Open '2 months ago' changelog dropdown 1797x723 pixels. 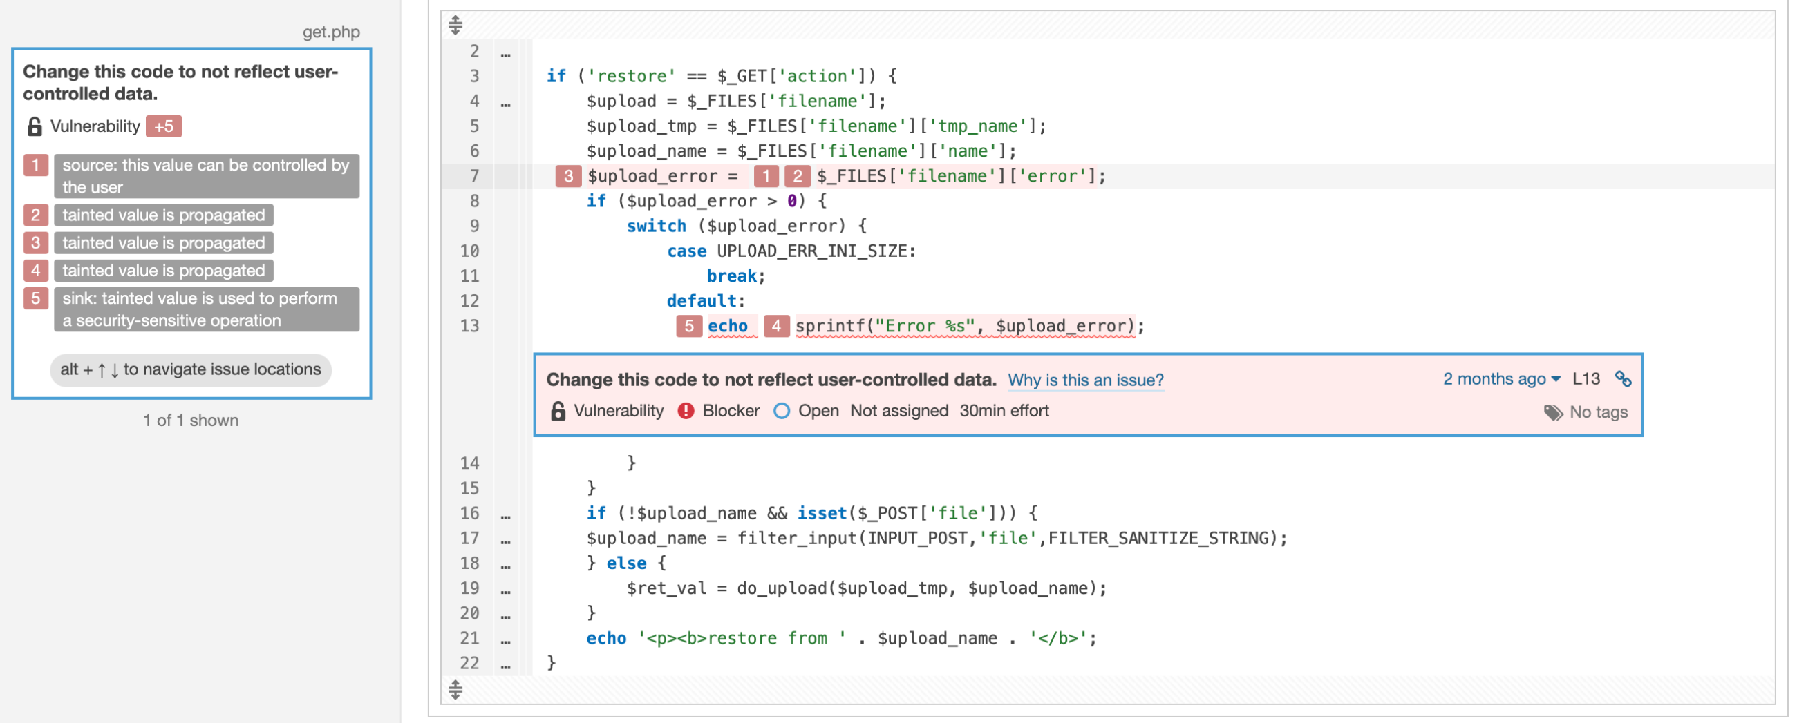1501,379
